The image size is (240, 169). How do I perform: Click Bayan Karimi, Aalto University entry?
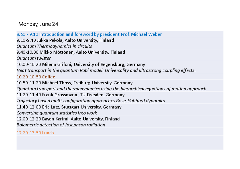(68, 119)
